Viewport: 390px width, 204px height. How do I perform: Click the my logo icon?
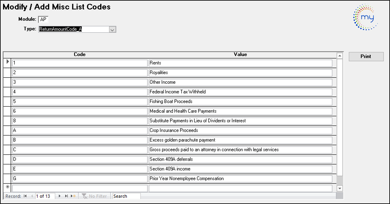pyautogui.click(x=365, y=17)
